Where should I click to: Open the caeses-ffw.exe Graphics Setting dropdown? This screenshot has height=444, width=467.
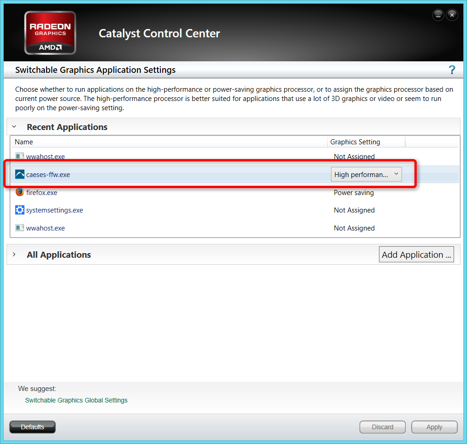[x=367, y=174]
